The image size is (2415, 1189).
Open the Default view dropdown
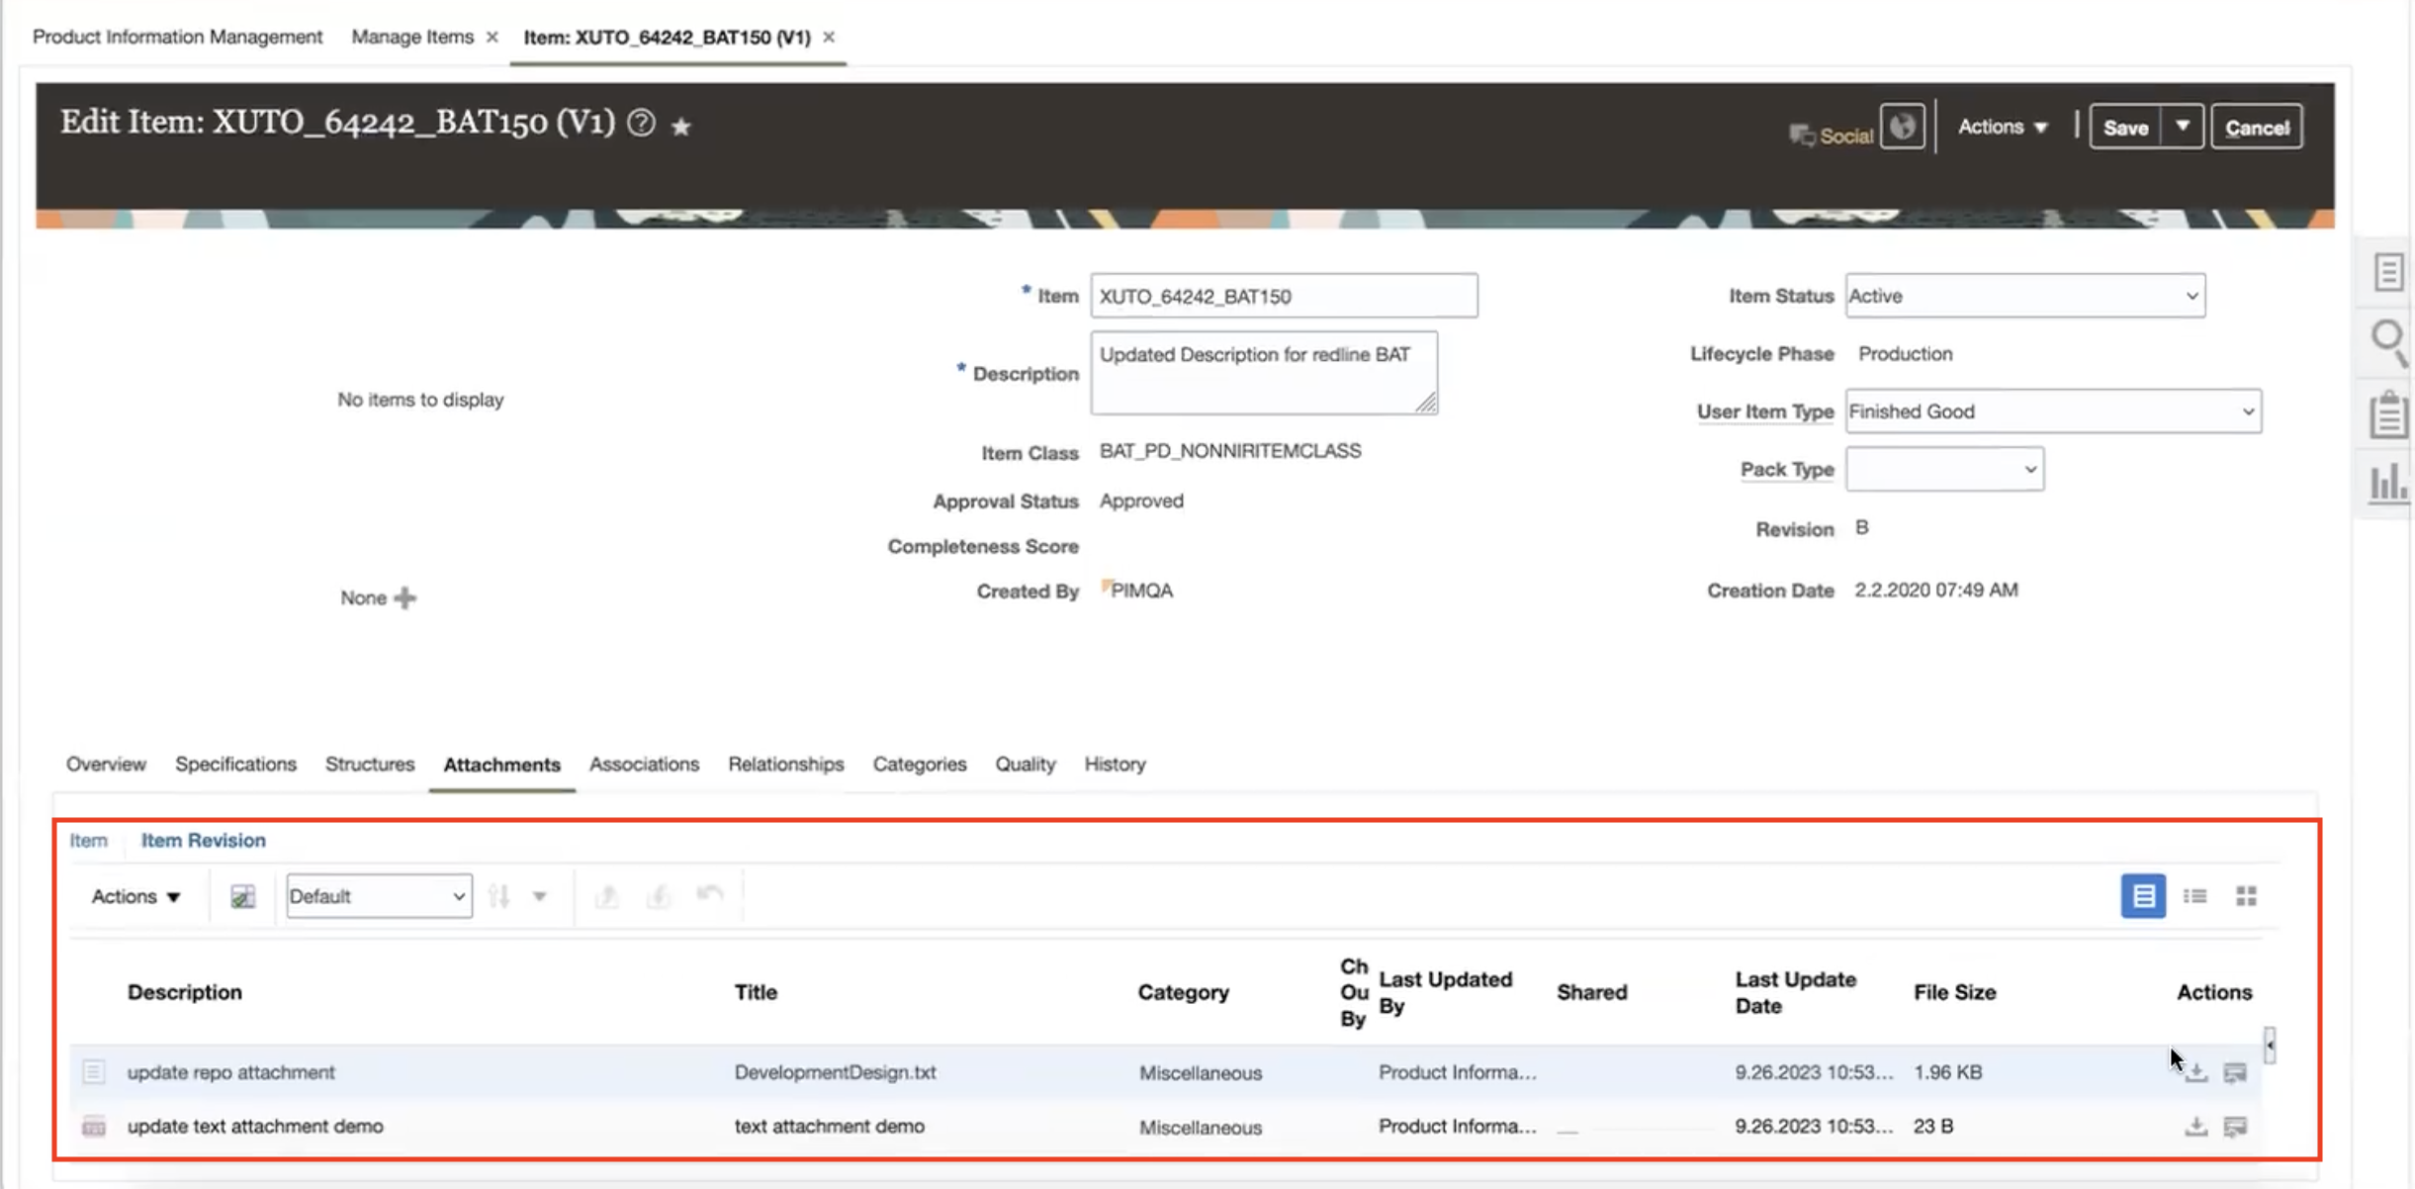click(x=379, y=896)
